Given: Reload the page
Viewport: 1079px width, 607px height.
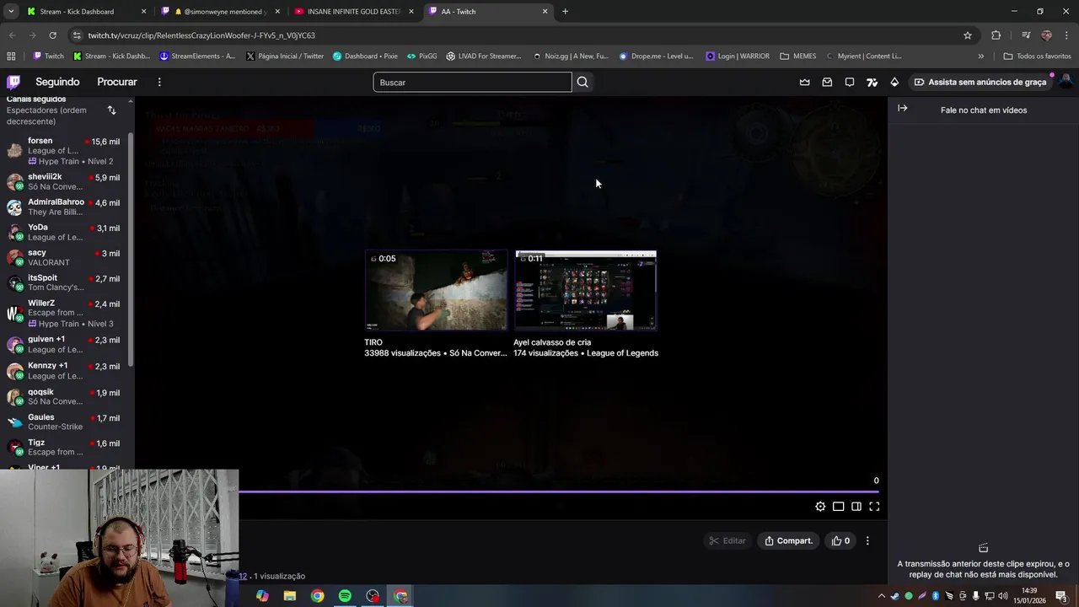Looking at the screenshot, I should (x=52, y=35).
